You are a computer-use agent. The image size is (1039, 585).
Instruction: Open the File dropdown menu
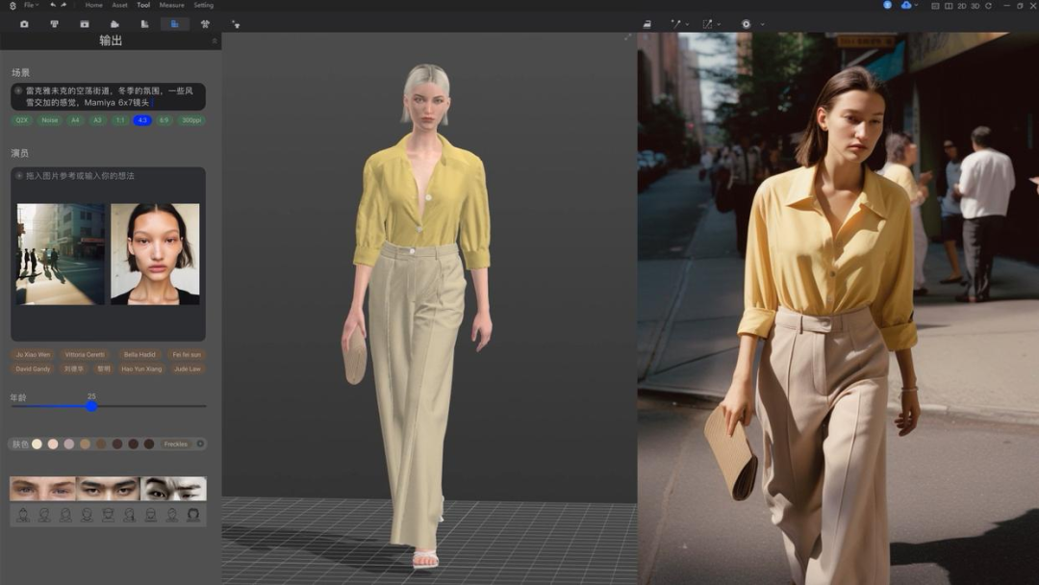[30, 5]
